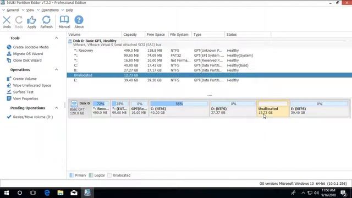Click Wipe Unallocated Space link
This screenshot has width=352, height=198.
pos(32,85)
